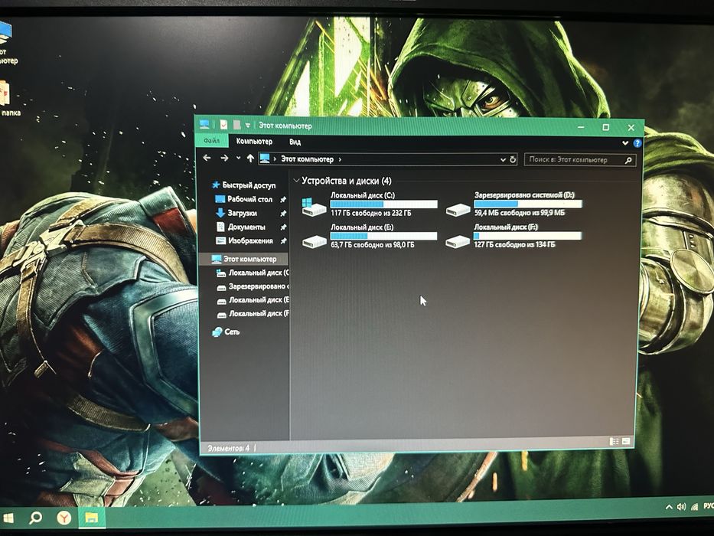The image size is (714, 536).
Task: Switch to large icons view in the status bar
Action: (626, 441)
